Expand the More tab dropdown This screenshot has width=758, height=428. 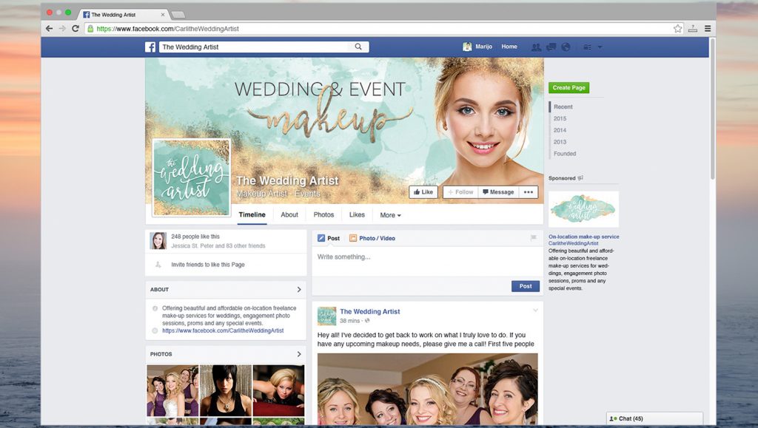pos(391,215)
